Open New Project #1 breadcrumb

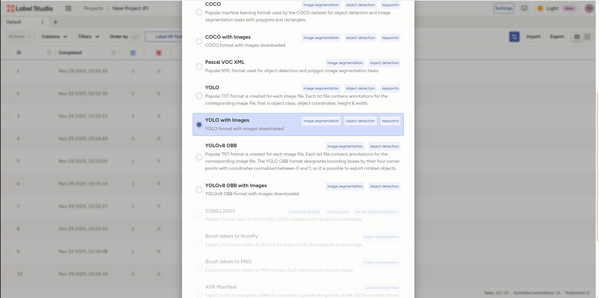pos(130,8)
